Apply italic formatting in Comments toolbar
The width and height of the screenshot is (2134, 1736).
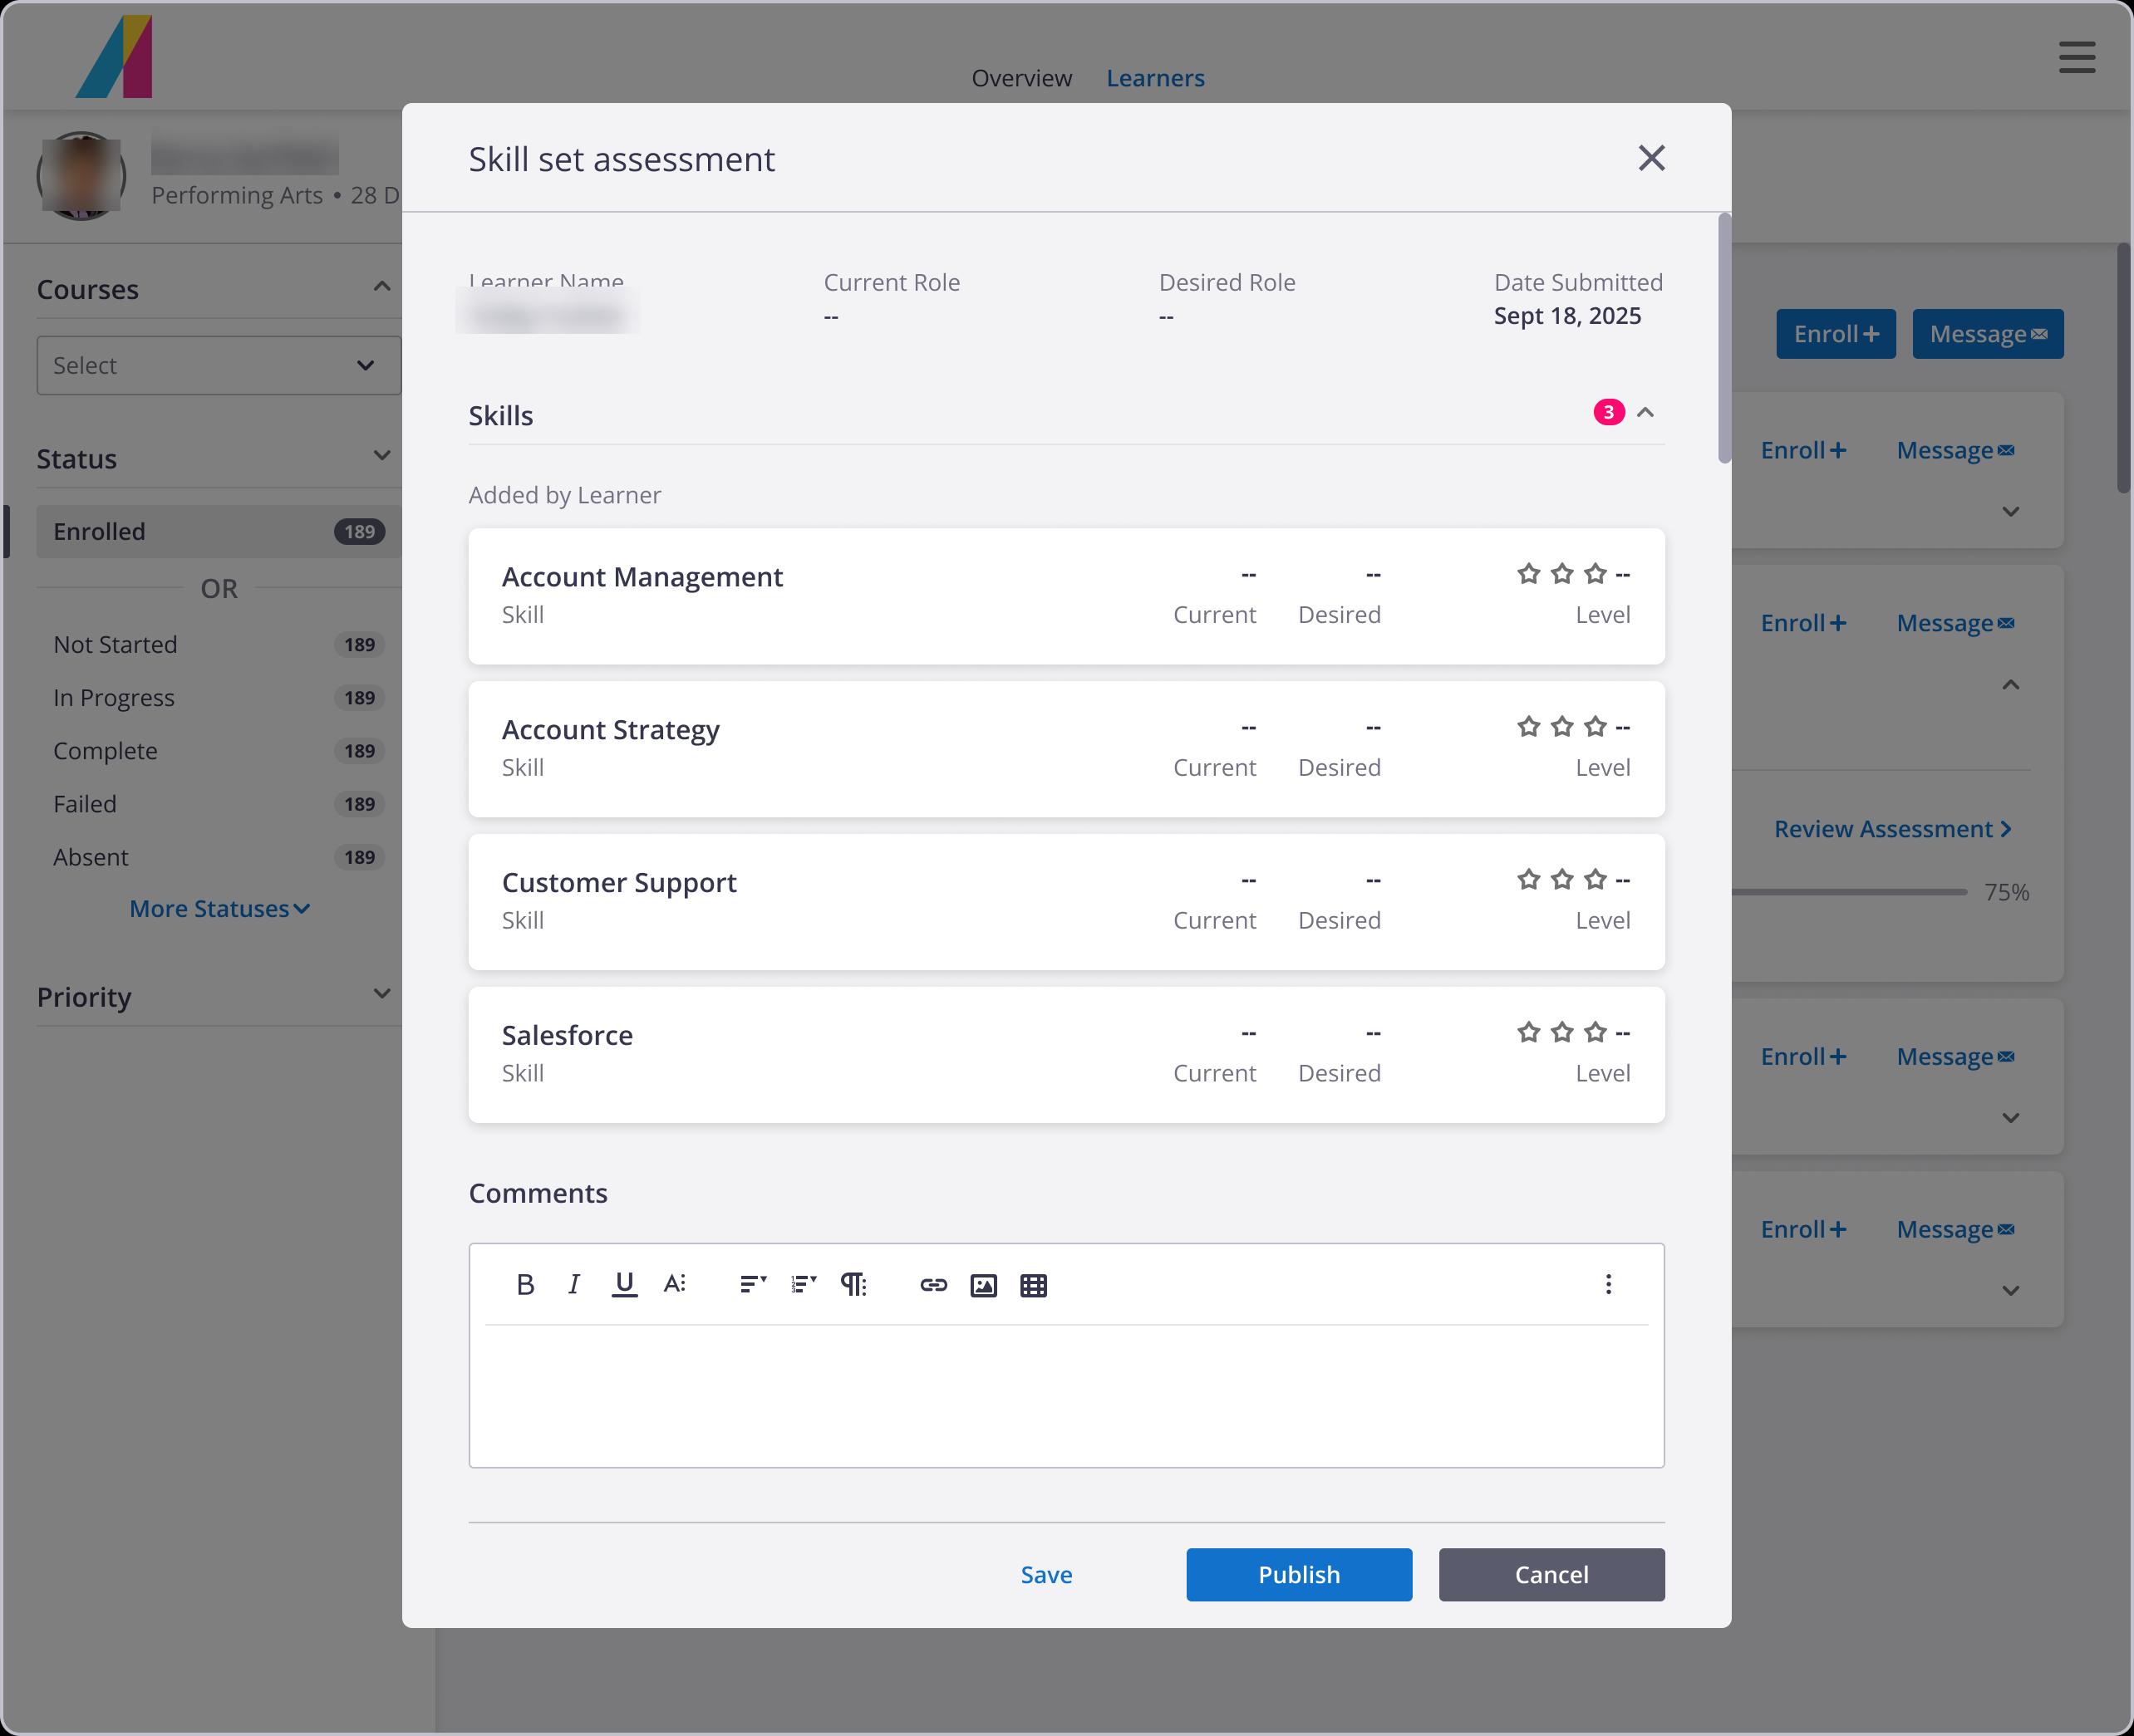click(574, 1285)
